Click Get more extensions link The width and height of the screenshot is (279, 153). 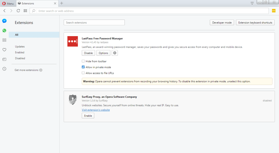click(x=28, y=70)
